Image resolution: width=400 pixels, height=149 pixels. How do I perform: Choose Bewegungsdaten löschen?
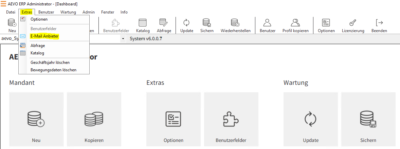(x=54, y=70)
